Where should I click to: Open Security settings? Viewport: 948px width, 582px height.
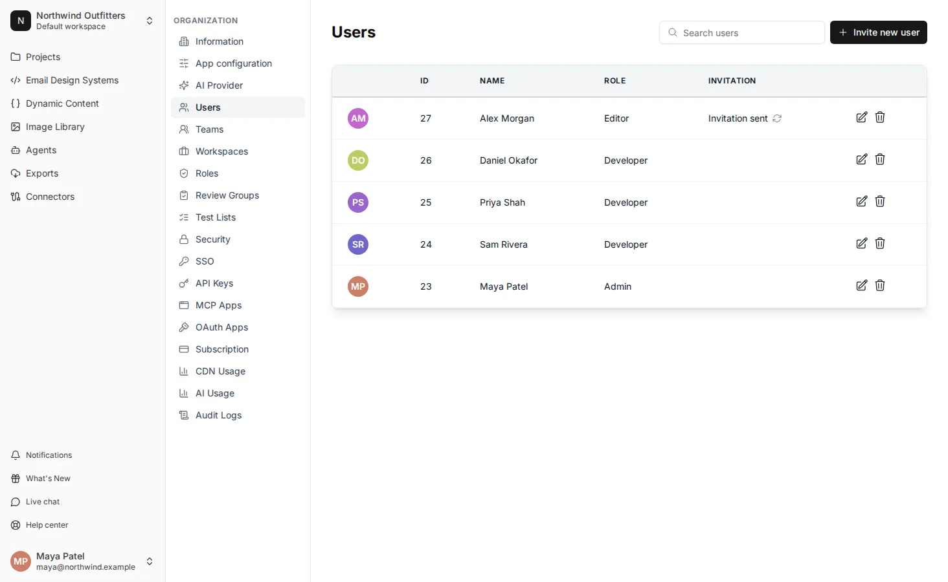click(x=238, y=239)
